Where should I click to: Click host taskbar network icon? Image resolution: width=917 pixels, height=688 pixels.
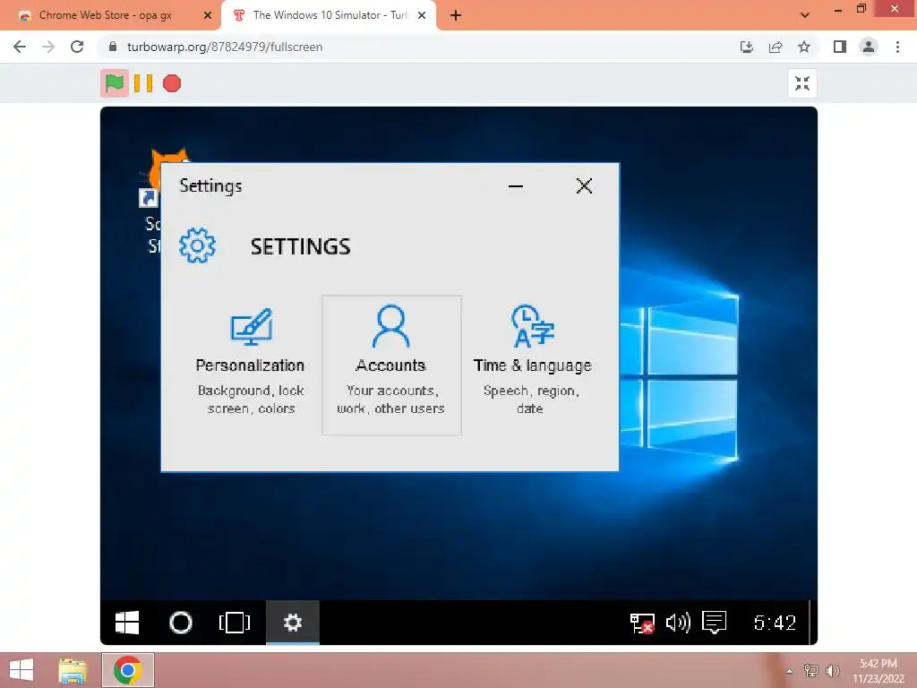pyautogui.click(x=811, y=670)
